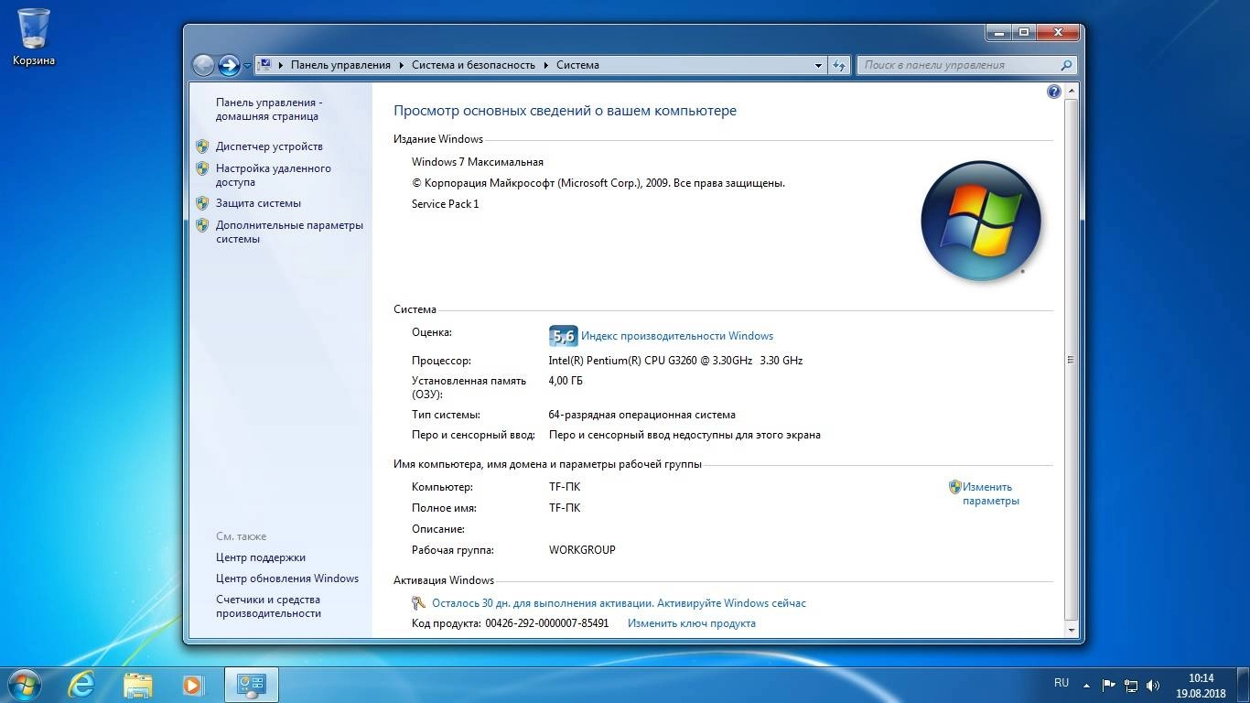Open 'Настройка удаленного доступа' link
Image resolution: width=1250 pixels, height=703 pixels.
click(274, 175)
